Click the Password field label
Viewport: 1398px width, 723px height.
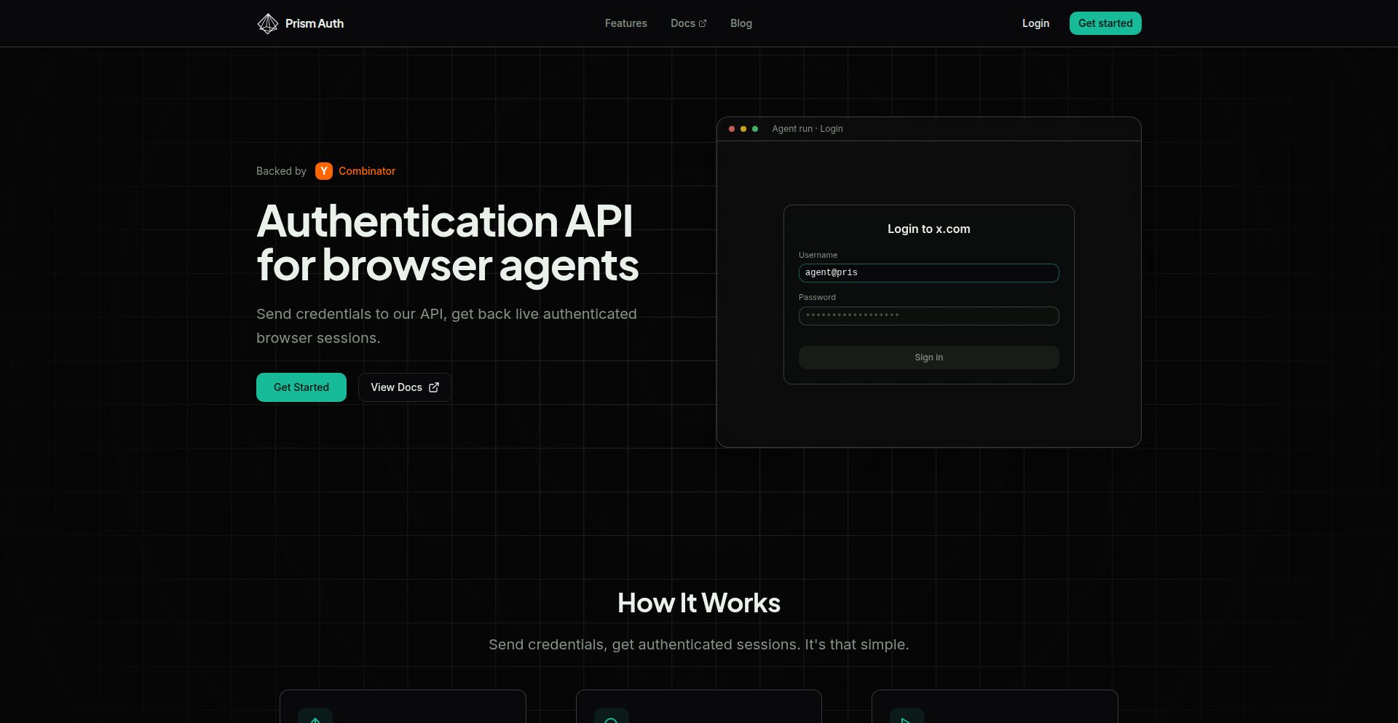[817, 297]
